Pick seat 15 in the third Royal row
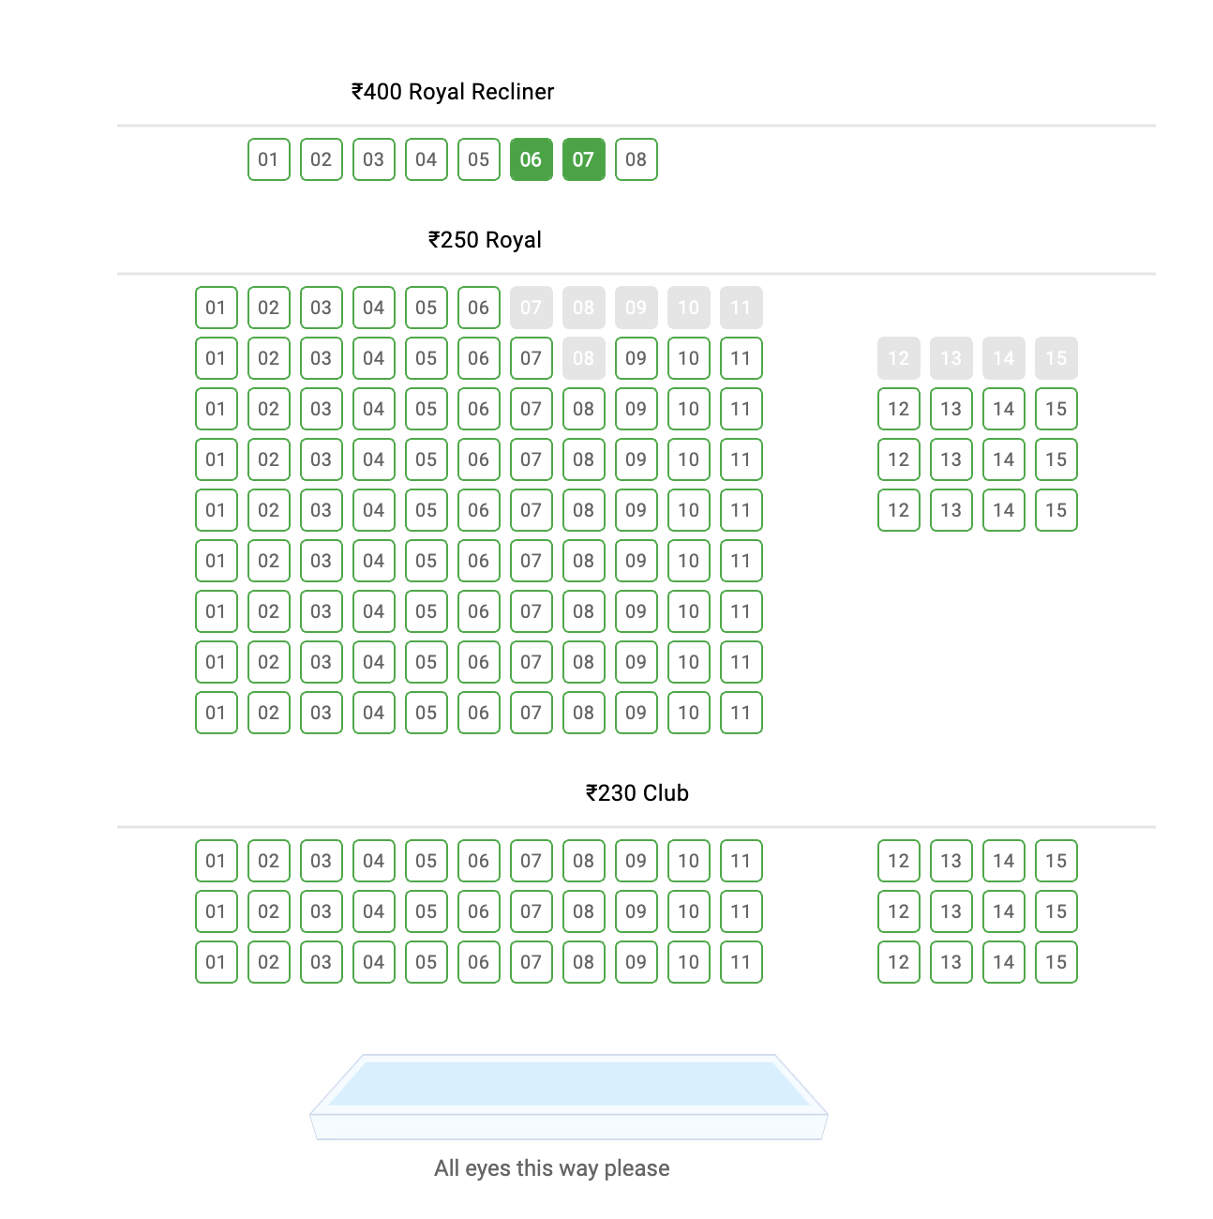This screenshot has height=1219, width=1213. [x=1056, y=409]
